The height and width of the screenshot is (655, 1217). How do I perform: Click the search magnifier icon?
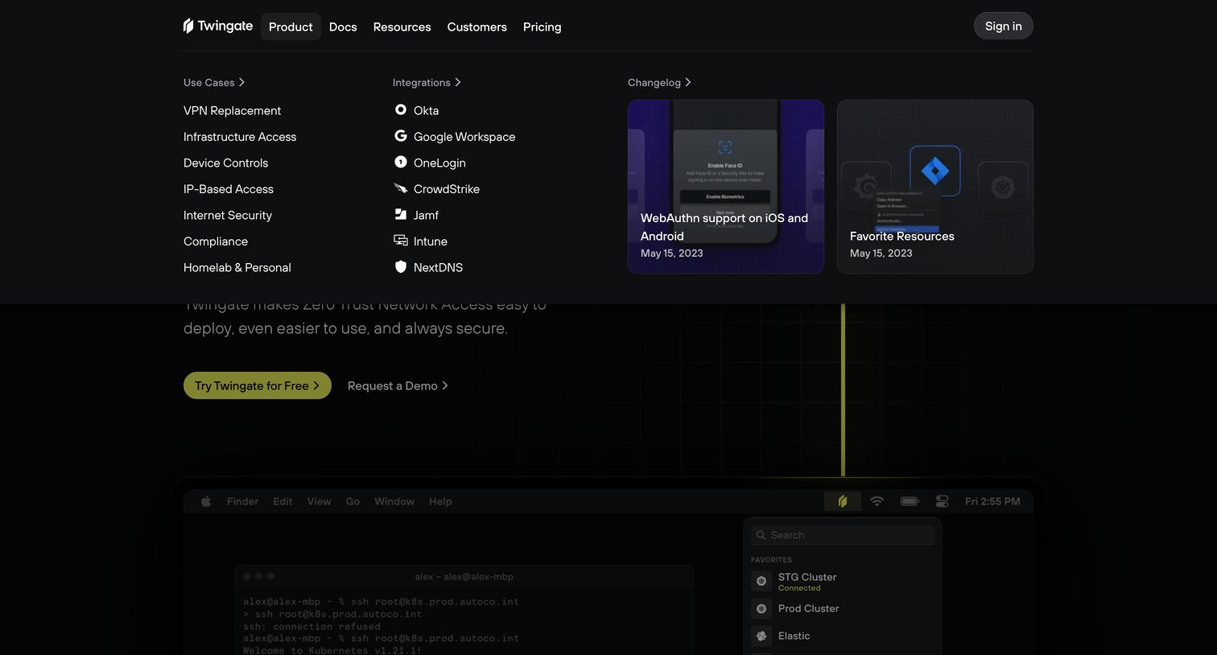pyautogui.click(x=761, y=535)
